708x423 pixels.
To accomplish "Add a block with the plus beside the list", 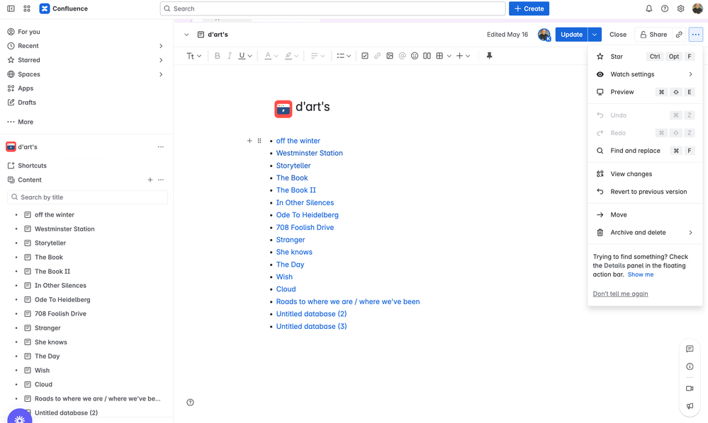I will pos(249,141).
